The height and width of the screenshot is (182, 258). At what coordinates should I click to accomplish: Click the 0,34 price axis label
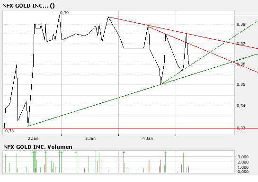coord(241,106)
